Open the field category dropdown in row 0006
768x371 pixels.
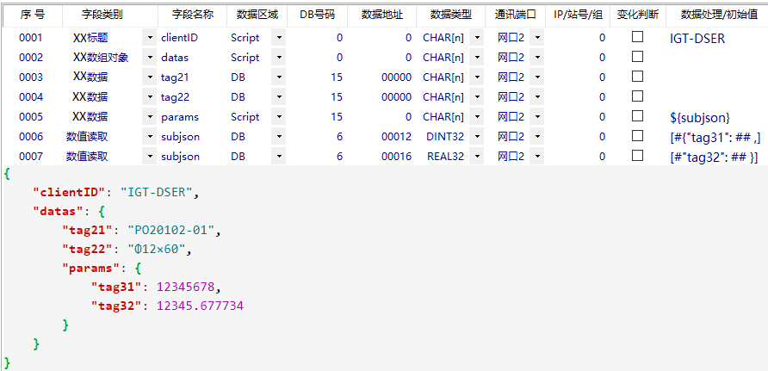coord(151,137)
